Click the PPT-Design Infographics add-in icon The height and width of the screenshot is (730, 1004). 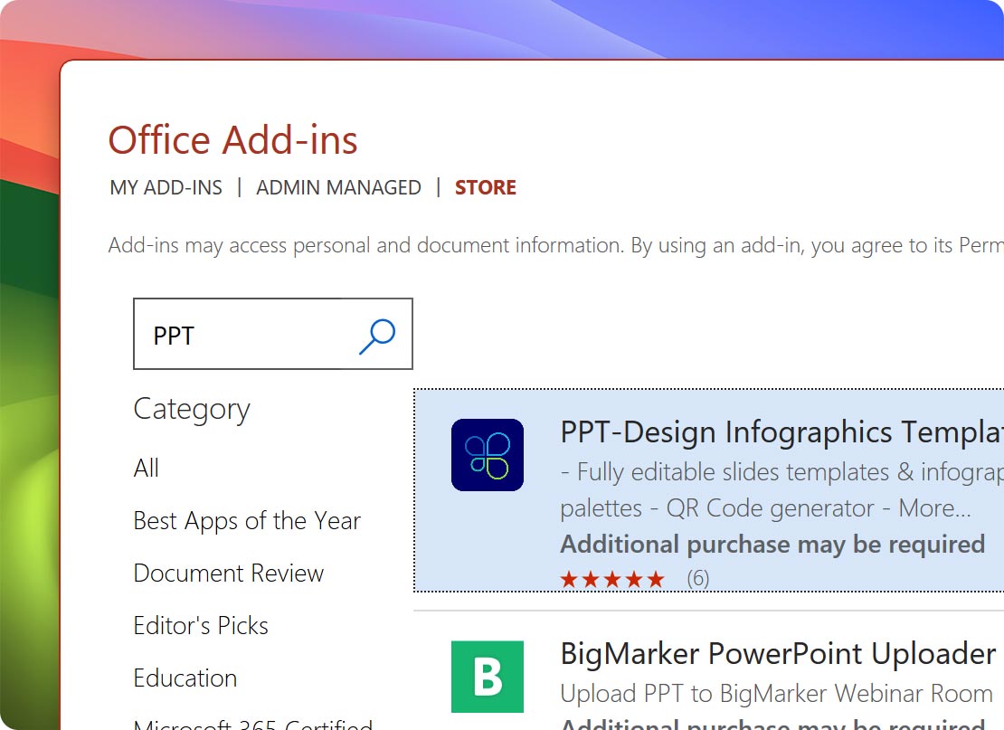(x=488, y=456)
